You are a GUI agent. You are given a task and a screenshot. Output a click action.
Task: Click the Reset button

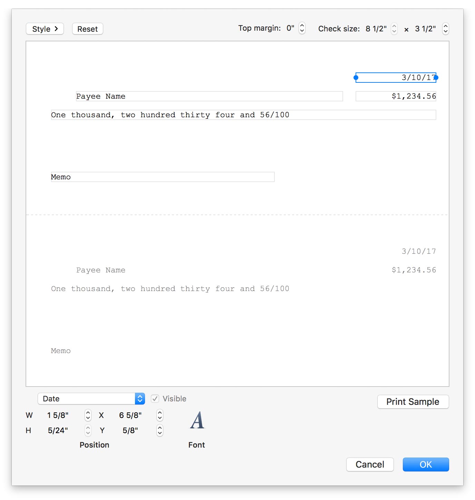click(87, 29)
